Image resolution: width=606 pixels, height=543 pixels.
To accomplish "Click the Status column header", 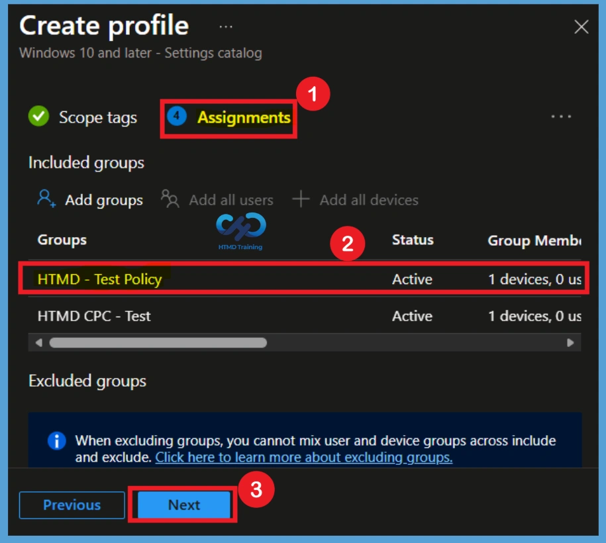I will [413, 240].
